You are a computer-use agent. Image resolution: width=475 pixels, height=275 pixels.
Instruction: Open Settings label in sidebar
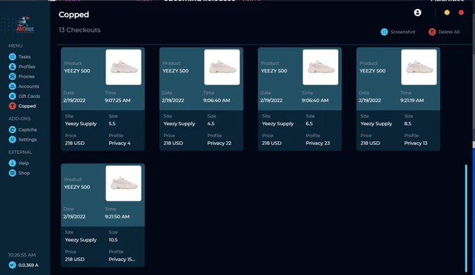[x=27, y=140]
